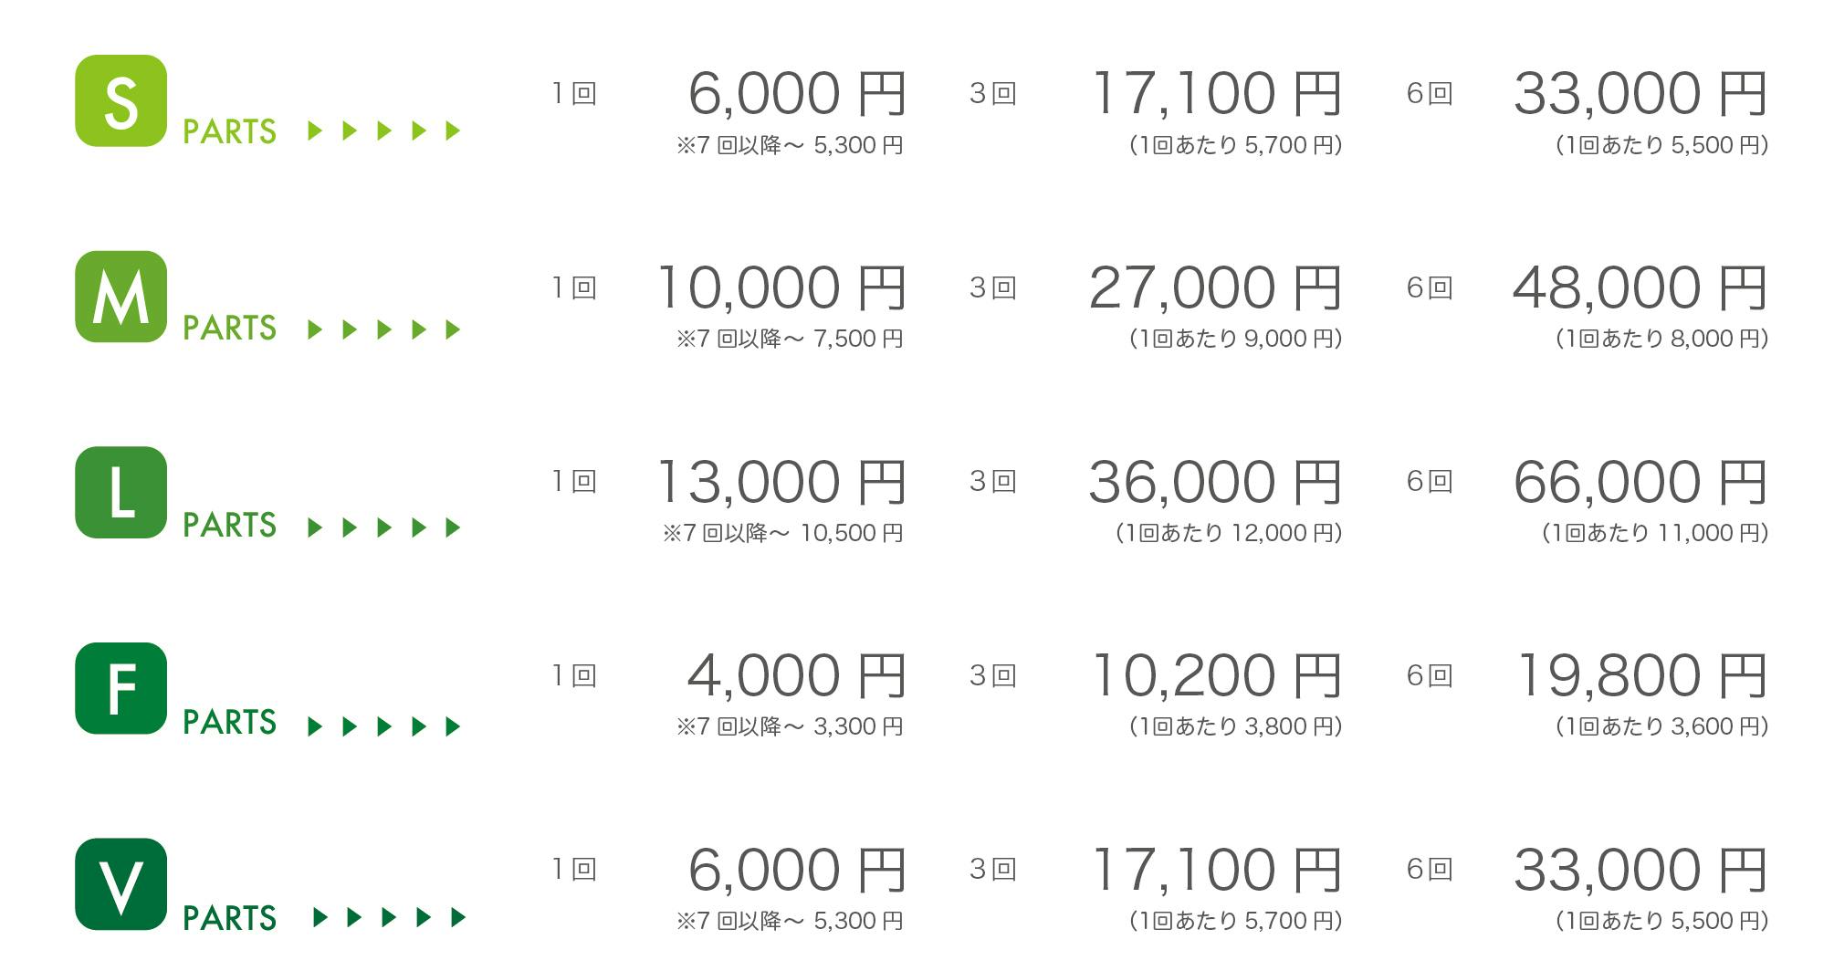Select the S parts 6,000 yen single price
1834x971 pixels.
(796, 94)
